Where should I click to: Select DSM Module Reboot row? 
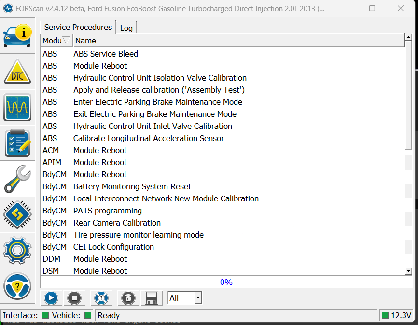click(223, 270)
